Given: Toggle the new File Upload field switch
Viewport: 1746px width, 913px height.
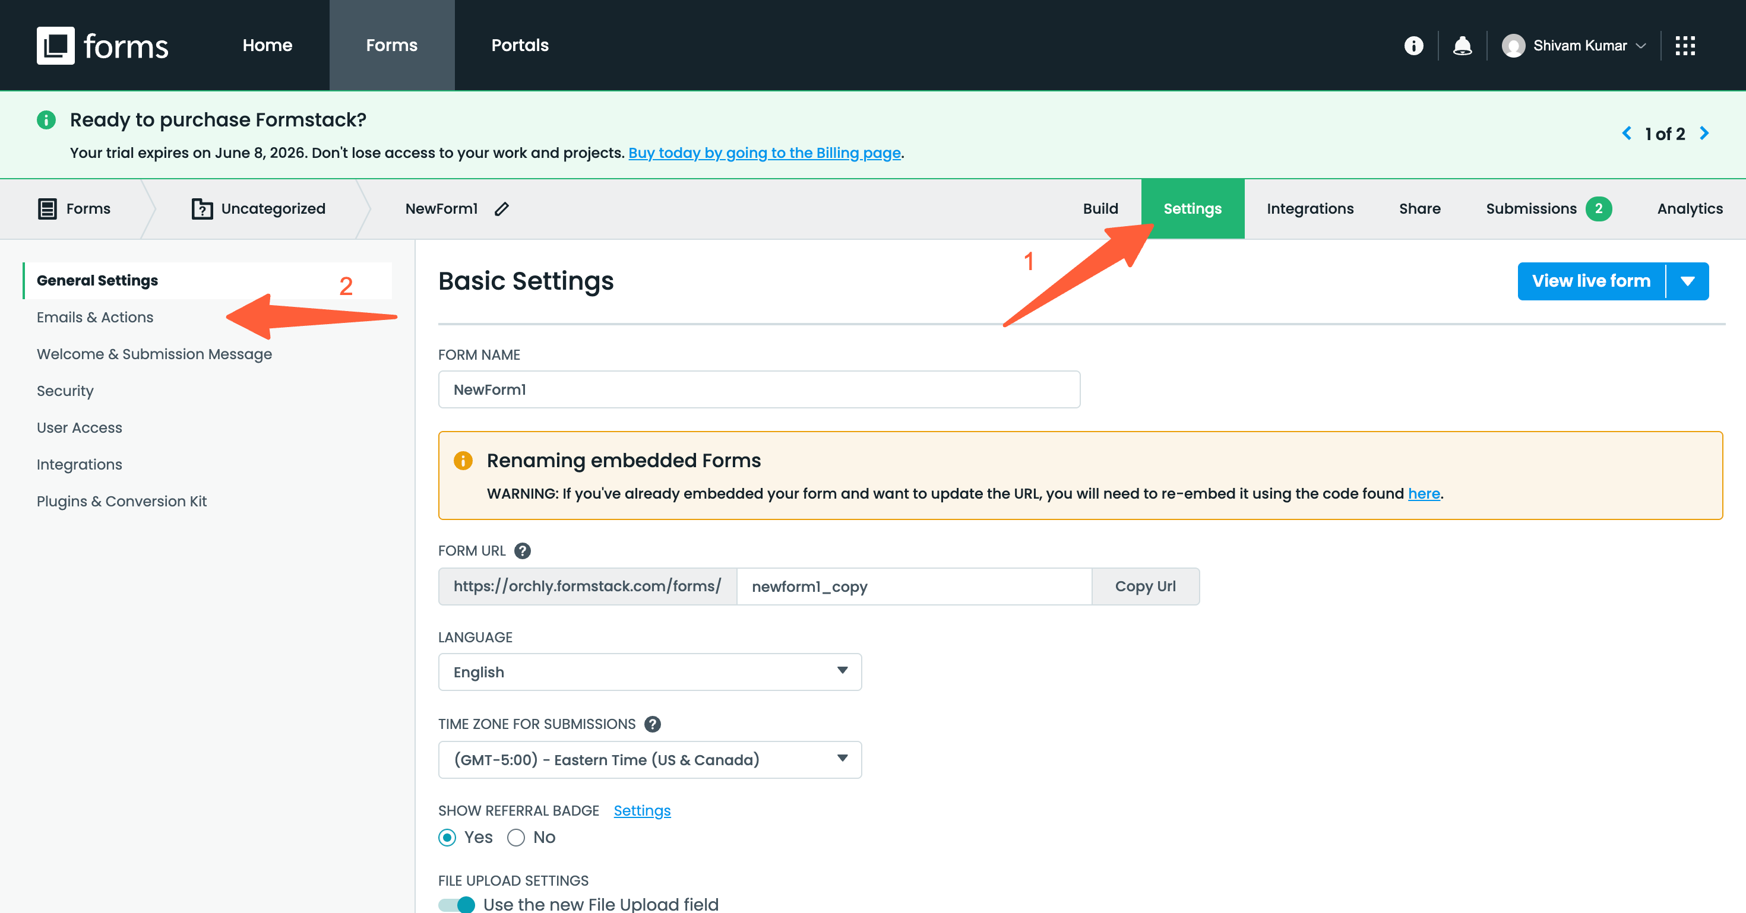Looking at the screenshot, I should click(x=457, y=904).
